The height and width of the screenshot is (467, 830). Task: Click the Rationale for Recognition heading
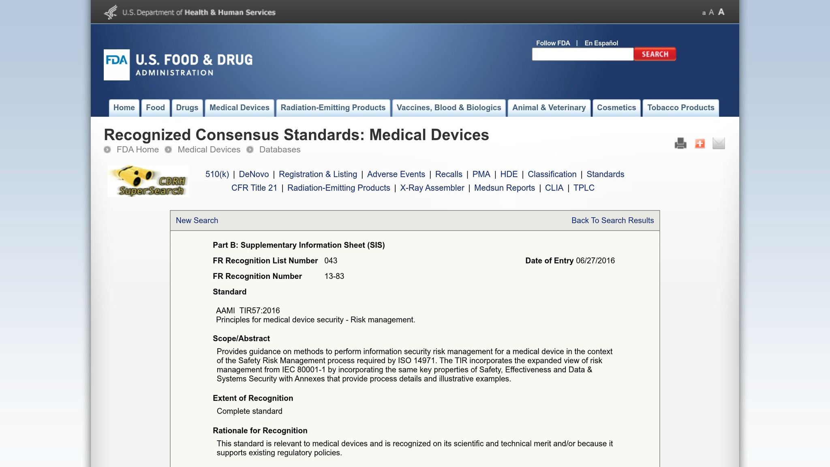tap(260, 431)
